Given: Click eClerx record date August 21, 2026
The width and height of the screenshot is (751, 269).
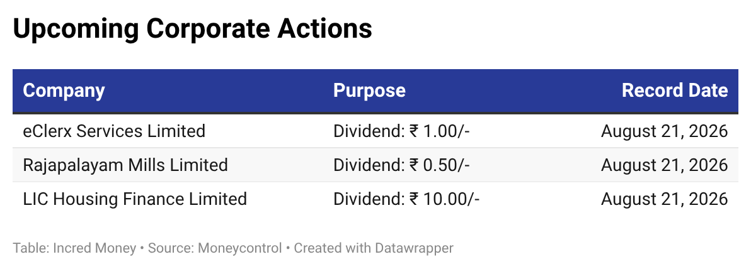Looking at the screenshot, I should [664, 131].
